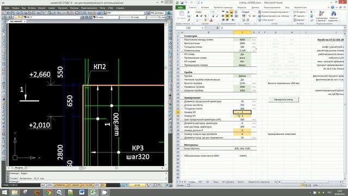Click the cell borders icon in Excel's font group
Screen dimensions: 348x196
tap(197, 20)
